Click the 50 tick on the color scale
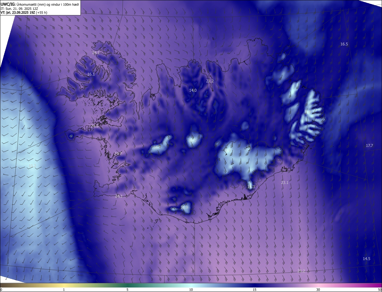 point(380,290)
